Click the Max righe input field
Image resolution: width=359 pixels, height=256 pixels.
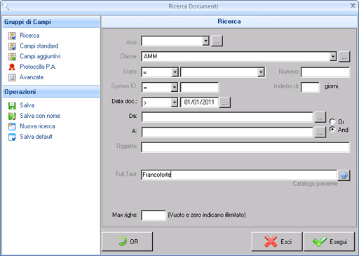coord(154,215)
